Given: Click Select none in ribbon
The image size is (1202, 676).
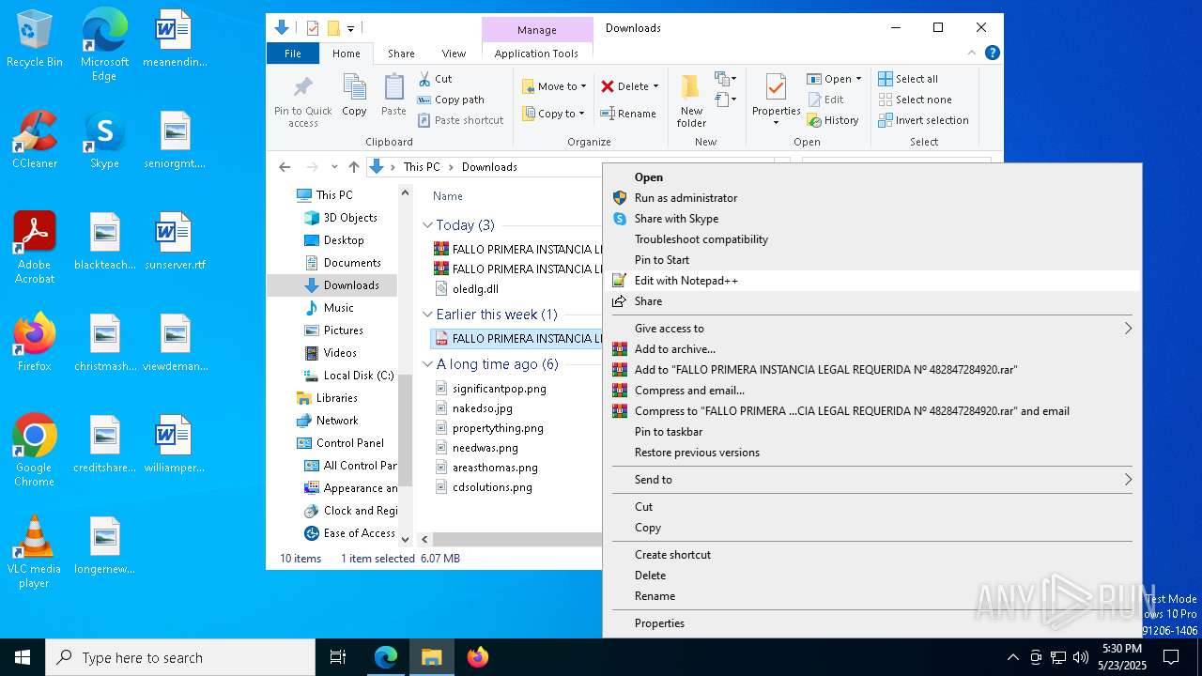Looking at the screenshot, I should tap(915, 100).
